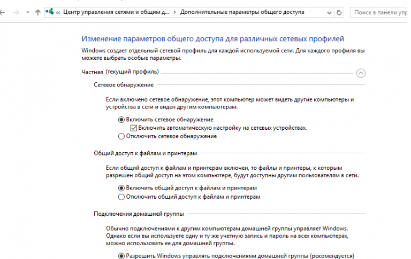Image resolution: width=411 pixels, height=259 pixels.
Task: Choose Разрешить Windows управлять подключениями домашней группы
Action: coord(121,255)
